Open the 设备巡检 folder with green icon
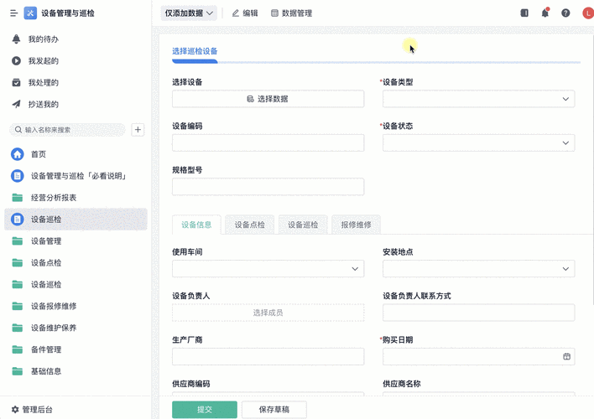 (x=76, y=284)
